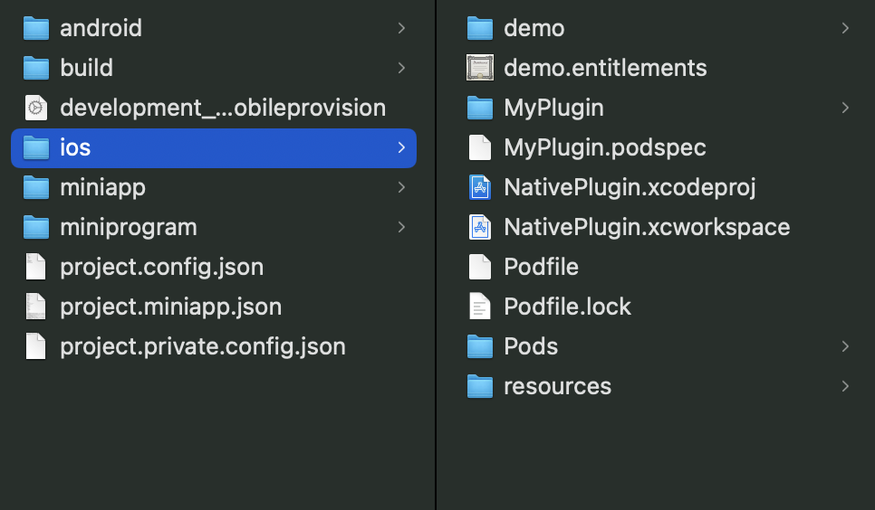The image size is (875, 510).
Task: Click the column divider between file panes
Action: coord(436,255)
